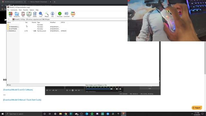Open Google Chrome from the taskbar
This screenshot has height=116, width=206.
click(66, 114)
